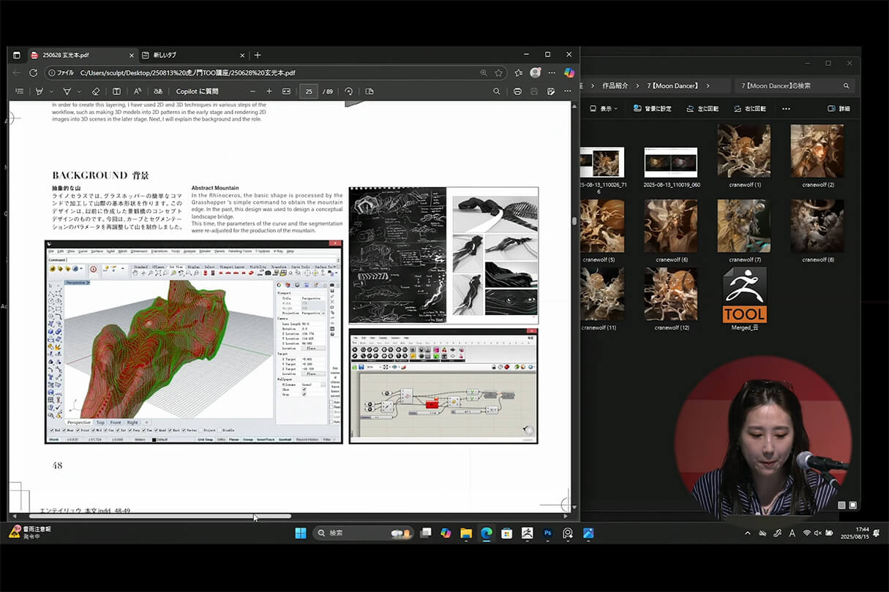Image resolution: width=889 pixels, height=592 pixels.
Task: Select the Erase tool in PDF toolbar
Action: coord(95,91)
